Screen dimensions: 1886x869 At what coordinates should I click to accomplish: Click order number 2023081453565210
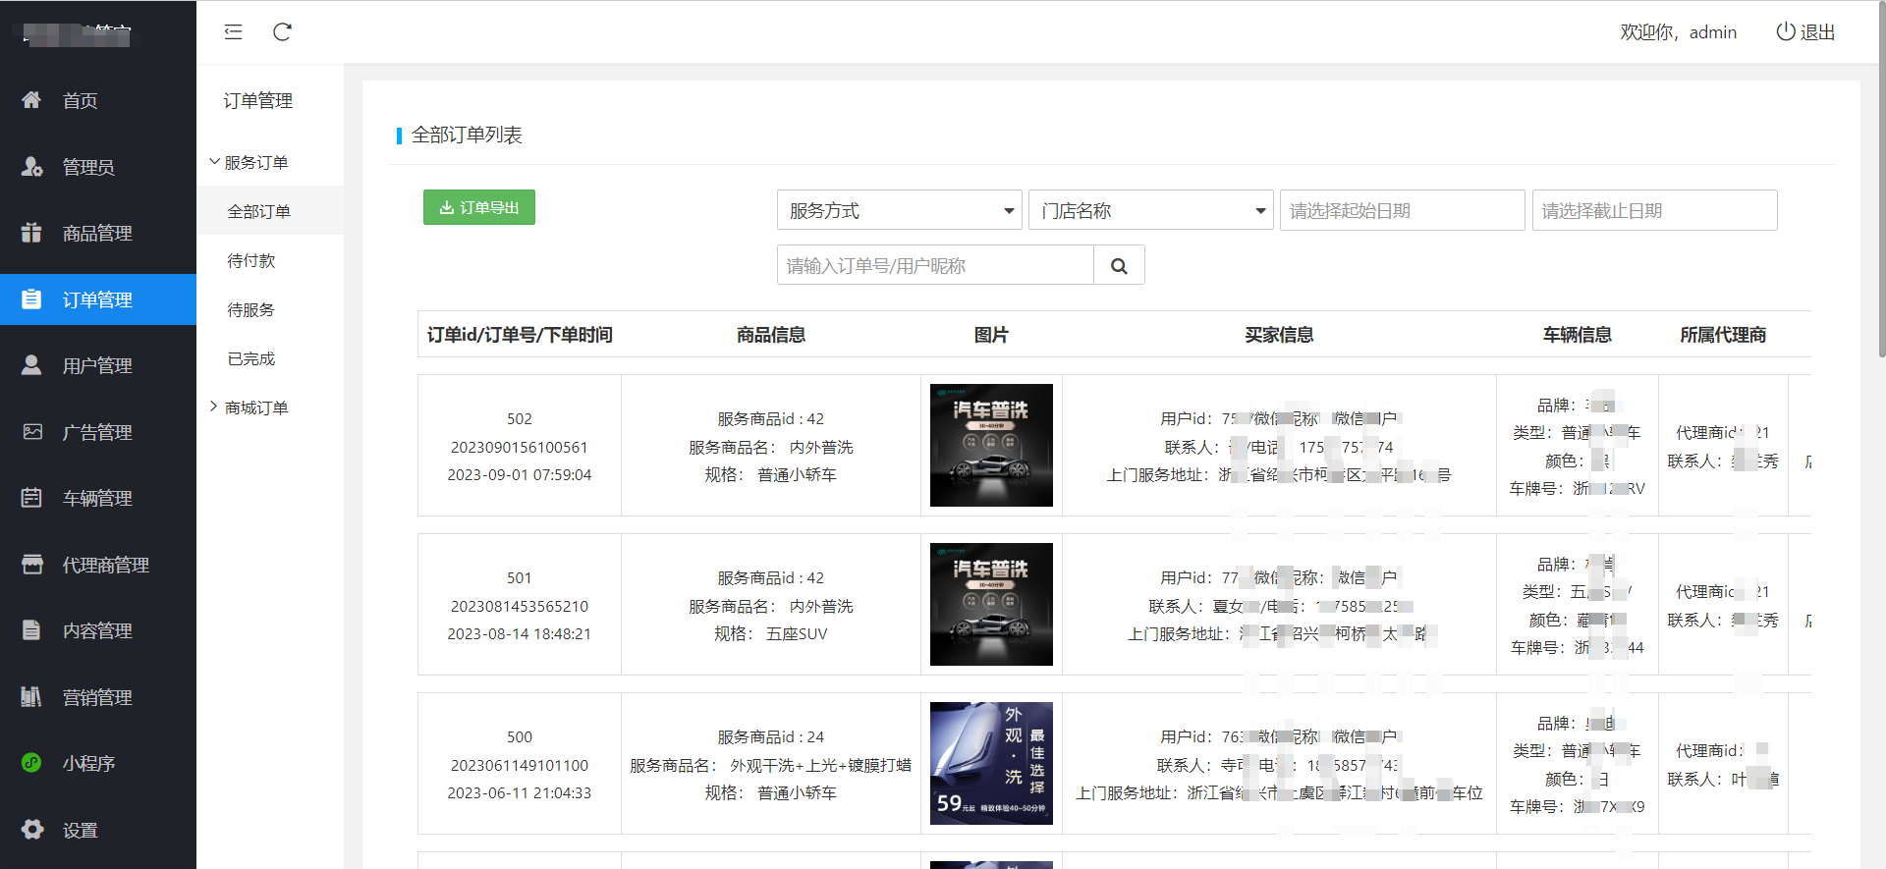tap(520, 606)
